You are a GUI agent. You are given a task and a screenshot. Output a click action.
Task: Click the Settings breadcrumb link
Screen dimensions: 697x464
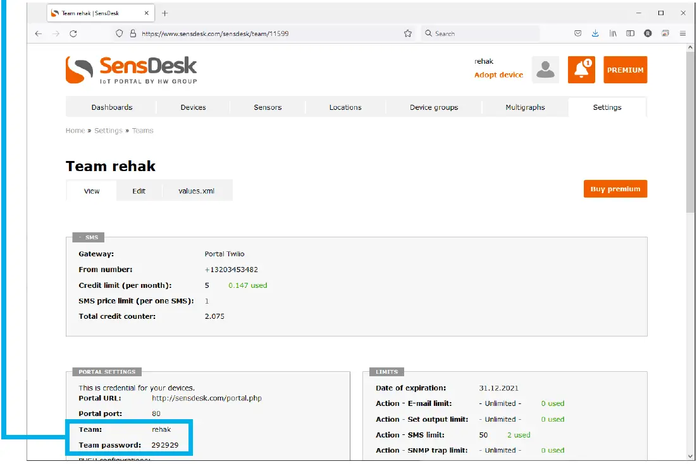click(108, 131)
